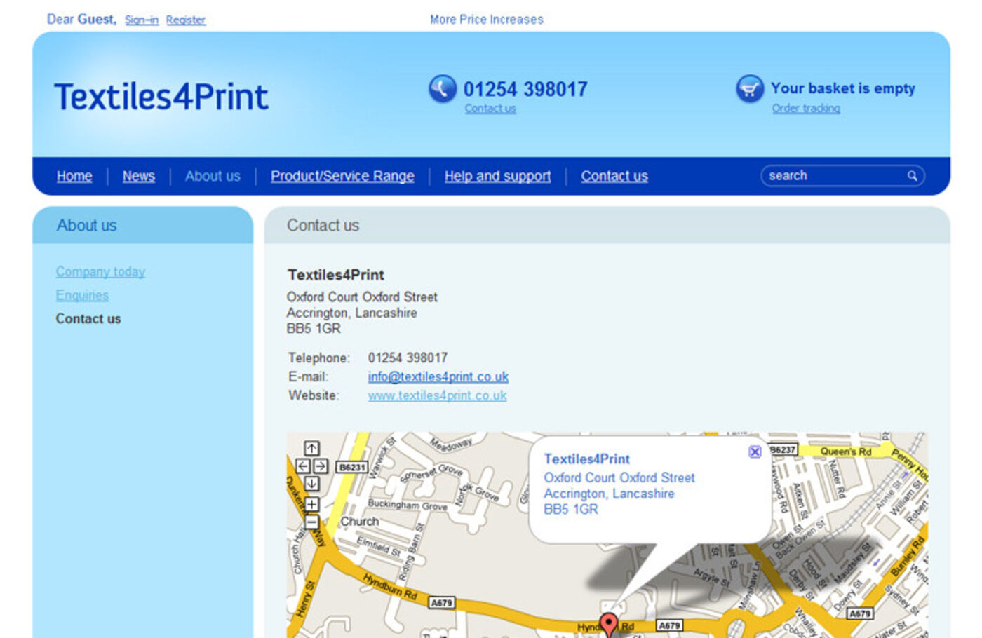Zoom in on the map
The width and height of the screenshot is (982, 638).
[311, 504]
